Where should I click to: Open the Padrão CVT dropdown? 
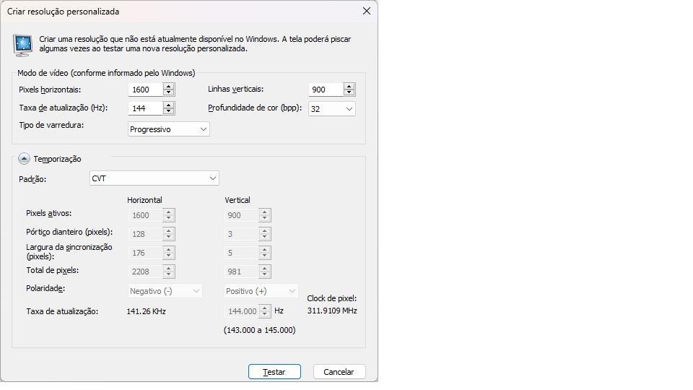click(154, 178)
